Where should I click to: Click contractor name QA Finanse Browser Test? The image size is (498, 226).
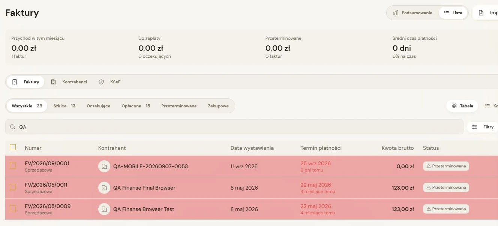point(144,209)
